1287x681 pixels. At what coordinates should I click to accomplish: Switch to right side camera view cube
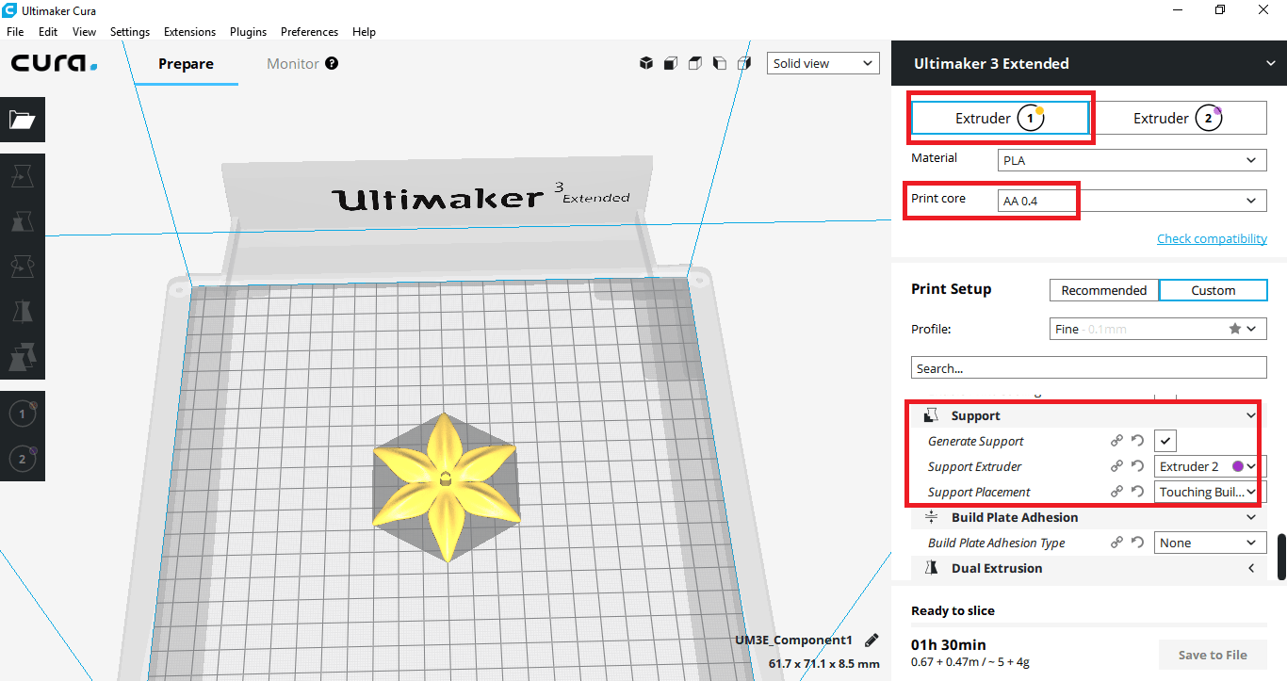744,63
